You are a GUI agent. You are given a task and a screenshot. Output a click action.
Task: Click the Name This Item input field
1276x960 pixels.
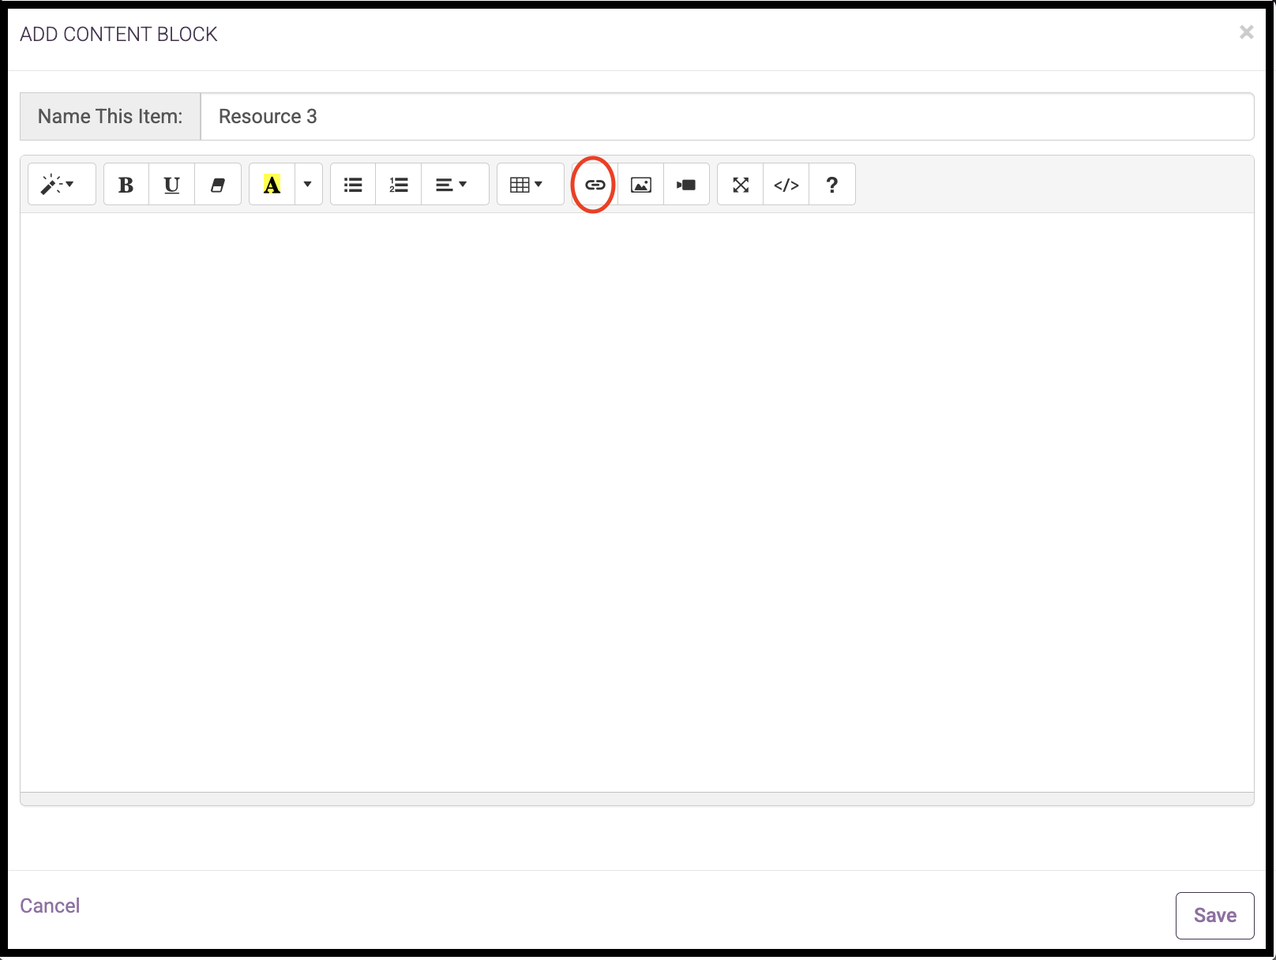(x=727, y=117)
